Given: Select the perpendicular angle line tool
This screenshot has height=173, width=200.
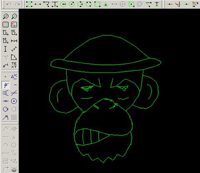Looking at the screenshot, I should 178,4.
